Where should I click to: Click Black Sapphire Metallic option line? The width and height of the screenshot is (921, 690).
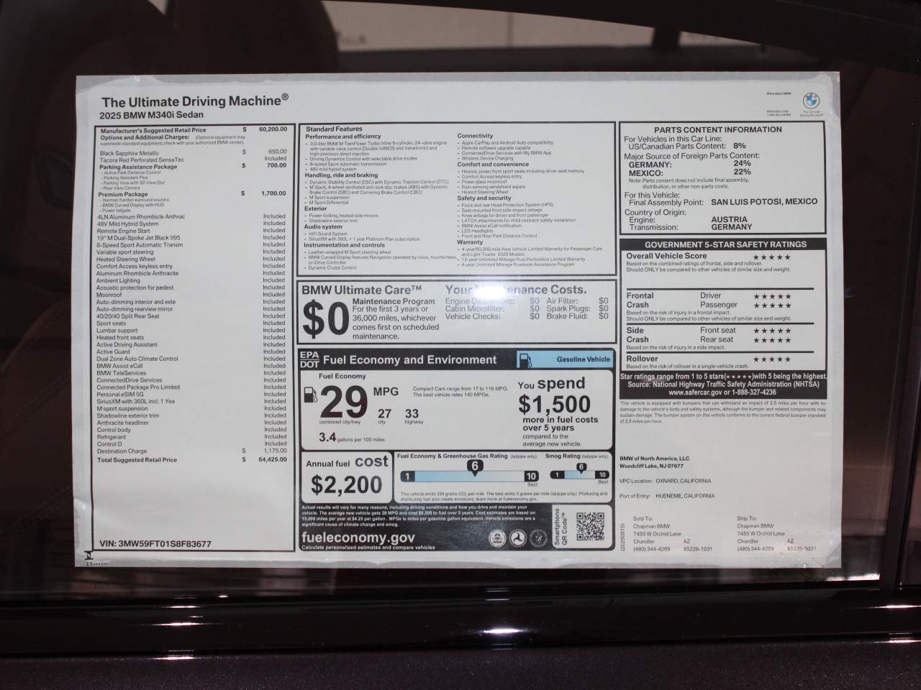coord(193,152)
